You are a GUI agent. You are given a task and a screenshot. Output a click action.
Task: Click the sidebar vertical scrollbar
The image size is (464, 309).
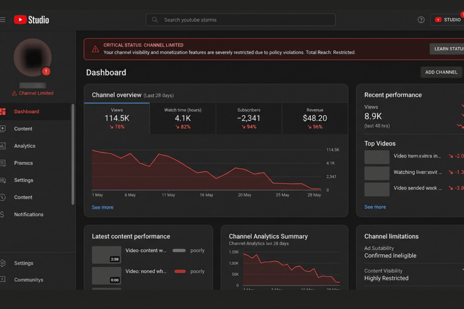(73, 154)
